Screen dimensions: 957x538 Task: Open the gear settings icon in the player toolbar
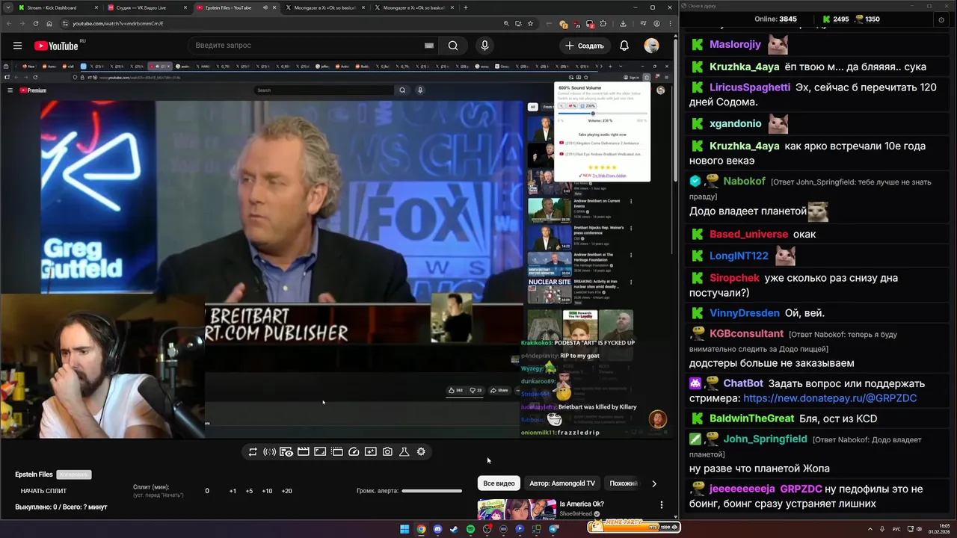tap(421, 452)
